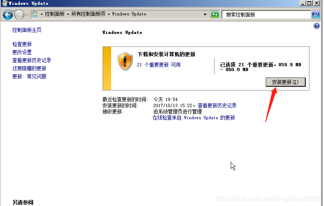324x206 pixels.
Task: Click 控制面板 breadcrumb in address bar
Action: click(55, 14)
